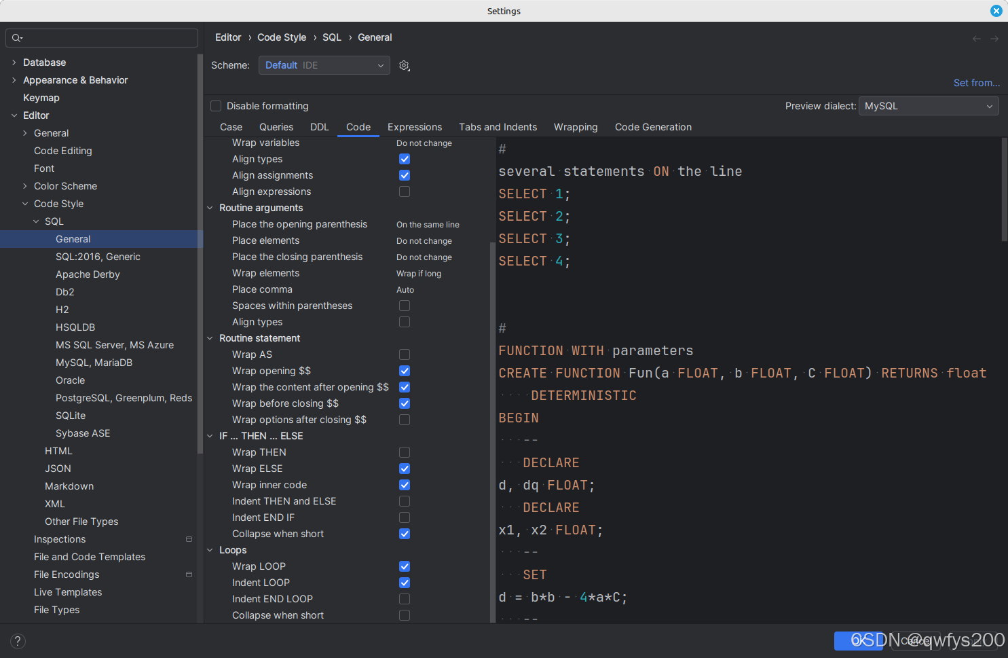Select Code Editing settings page
The width and height of the screenshot is (1008, 658).
(63, 151)
